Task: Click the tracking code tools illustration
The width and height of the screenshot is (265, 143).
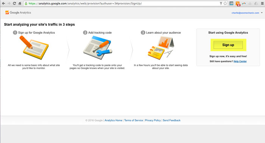Action: pos(97,48)
